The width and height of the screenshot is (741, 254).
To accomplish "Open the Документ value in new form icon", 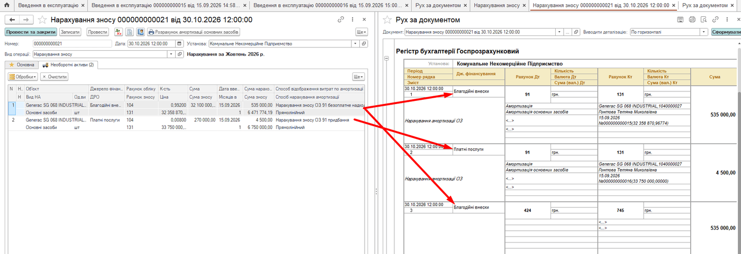I will point(576,32).
